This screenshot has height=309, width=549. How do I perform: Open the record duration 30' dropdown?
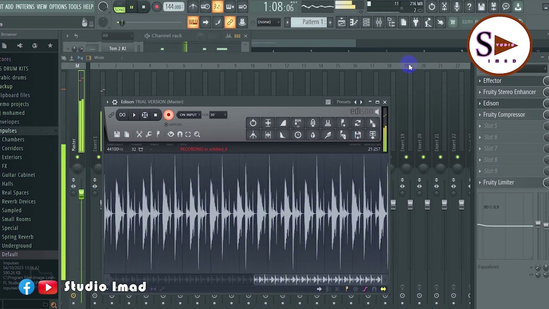point(218,115)
